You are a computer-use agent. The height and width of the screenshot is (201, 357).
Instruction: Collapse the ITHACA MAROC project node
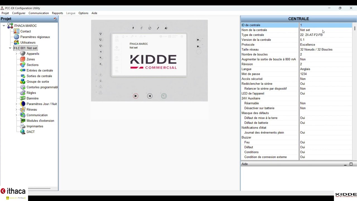click(4, 26)
